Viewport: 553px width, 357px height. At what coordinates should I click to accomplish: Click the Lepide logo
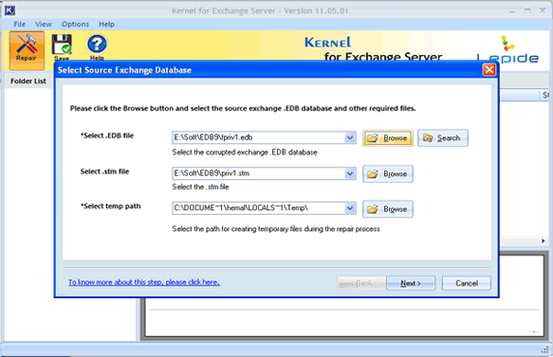[x=507, y=51]
